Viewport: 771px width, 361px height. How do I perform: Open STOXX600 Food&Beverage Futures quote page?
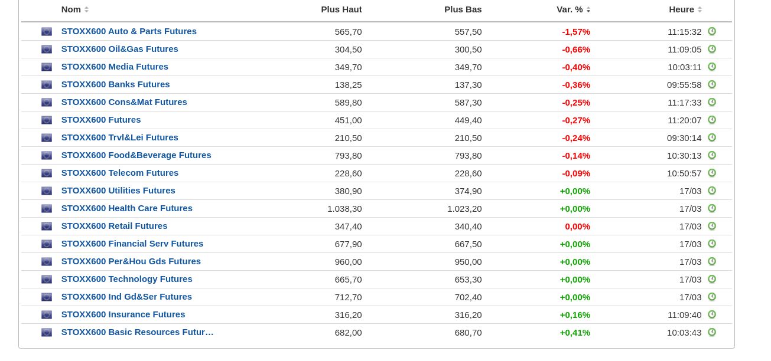click(136, 155)
